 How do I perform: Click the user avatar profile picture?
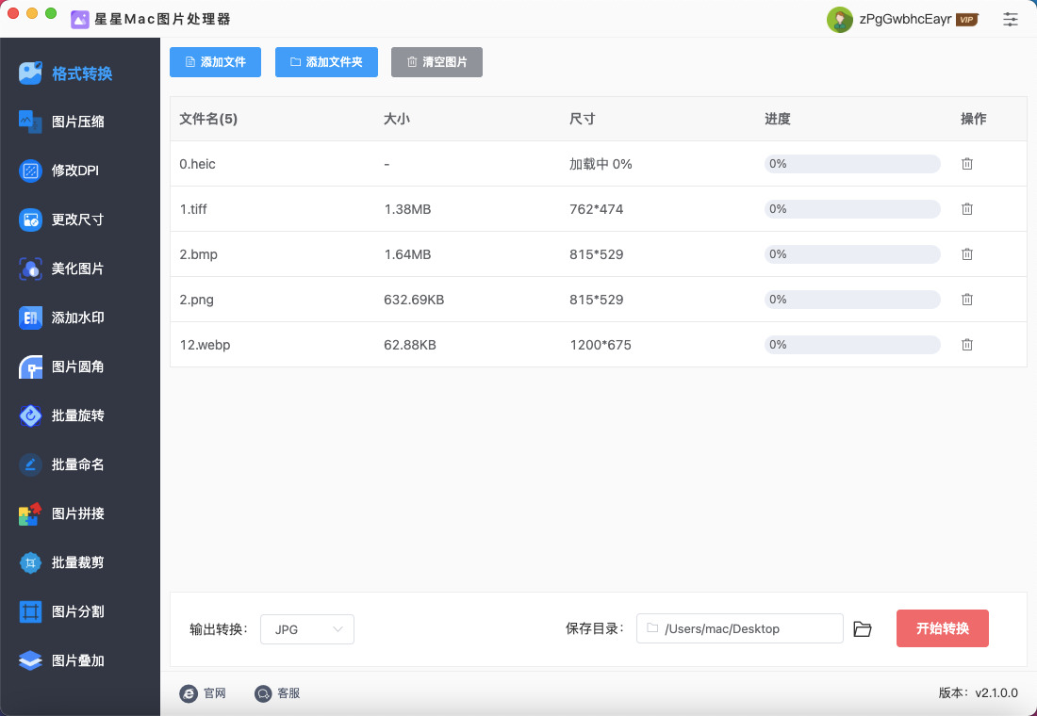(x=839, y=19)
